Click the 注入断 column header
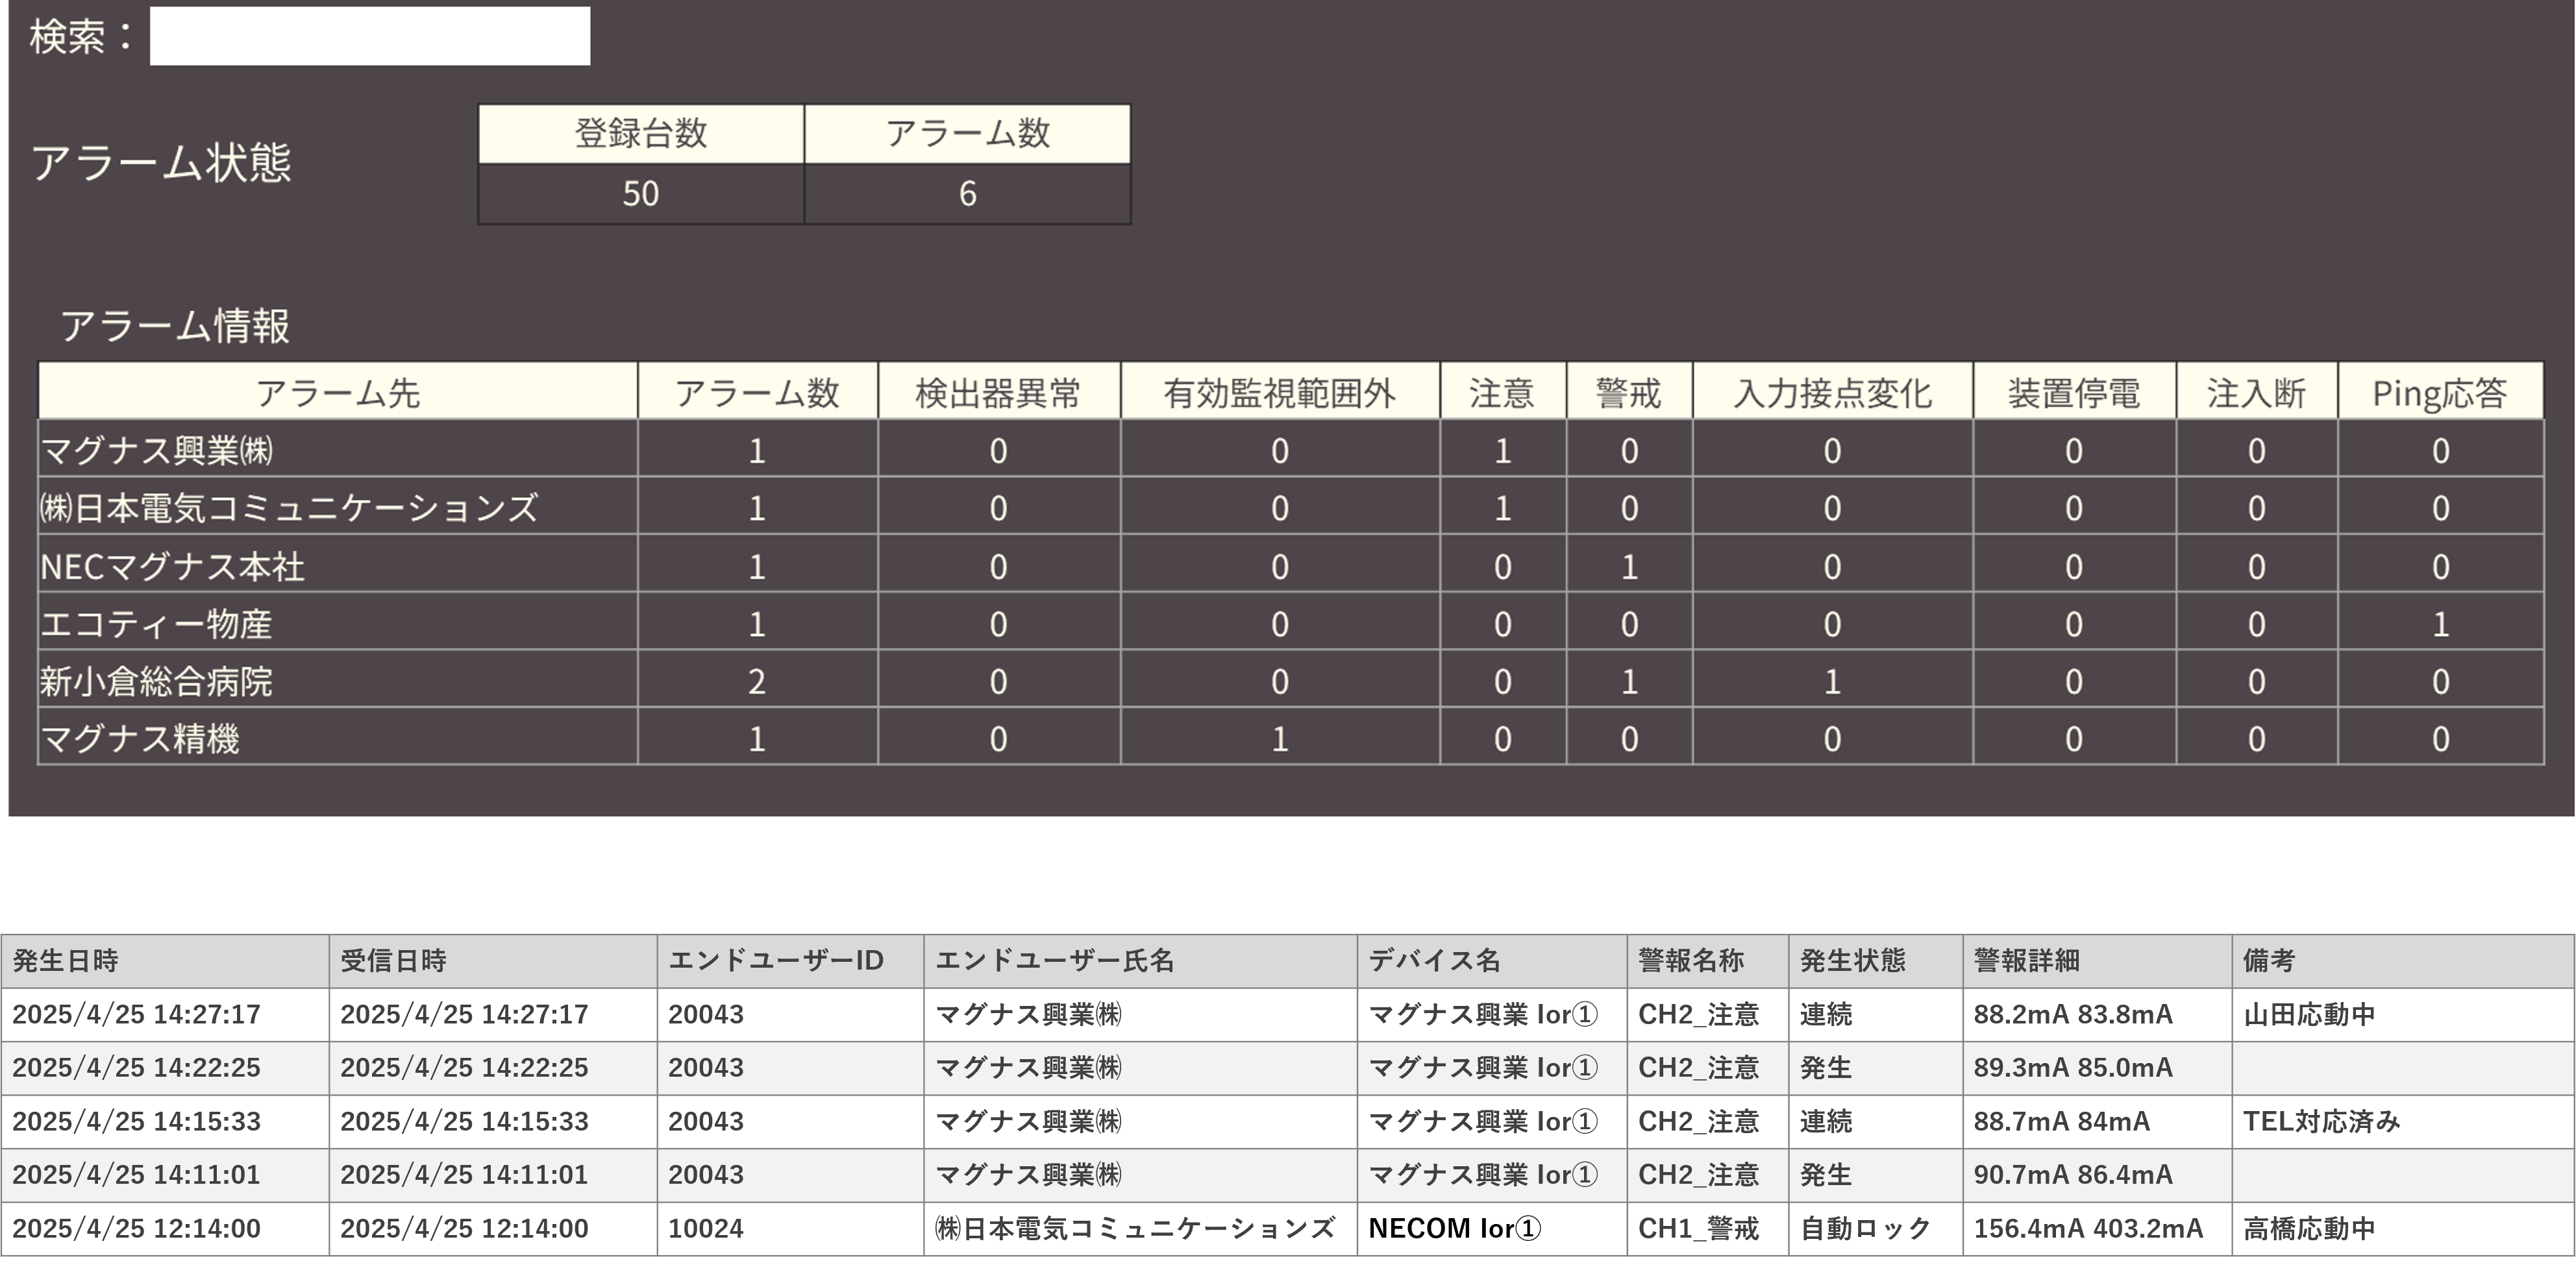Image resolution: width=2576 pixels, height=1261 pixels. (x=2256, y=392)
